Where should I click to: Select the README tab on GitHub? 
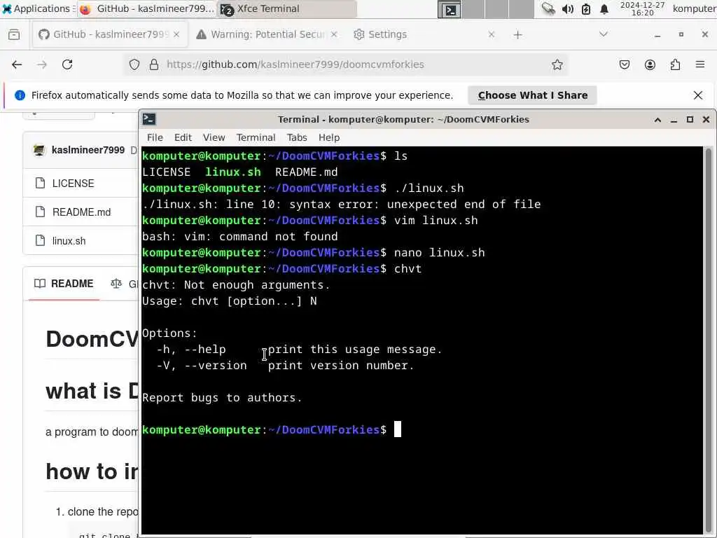pyautogui.click(x=64, y=284)
